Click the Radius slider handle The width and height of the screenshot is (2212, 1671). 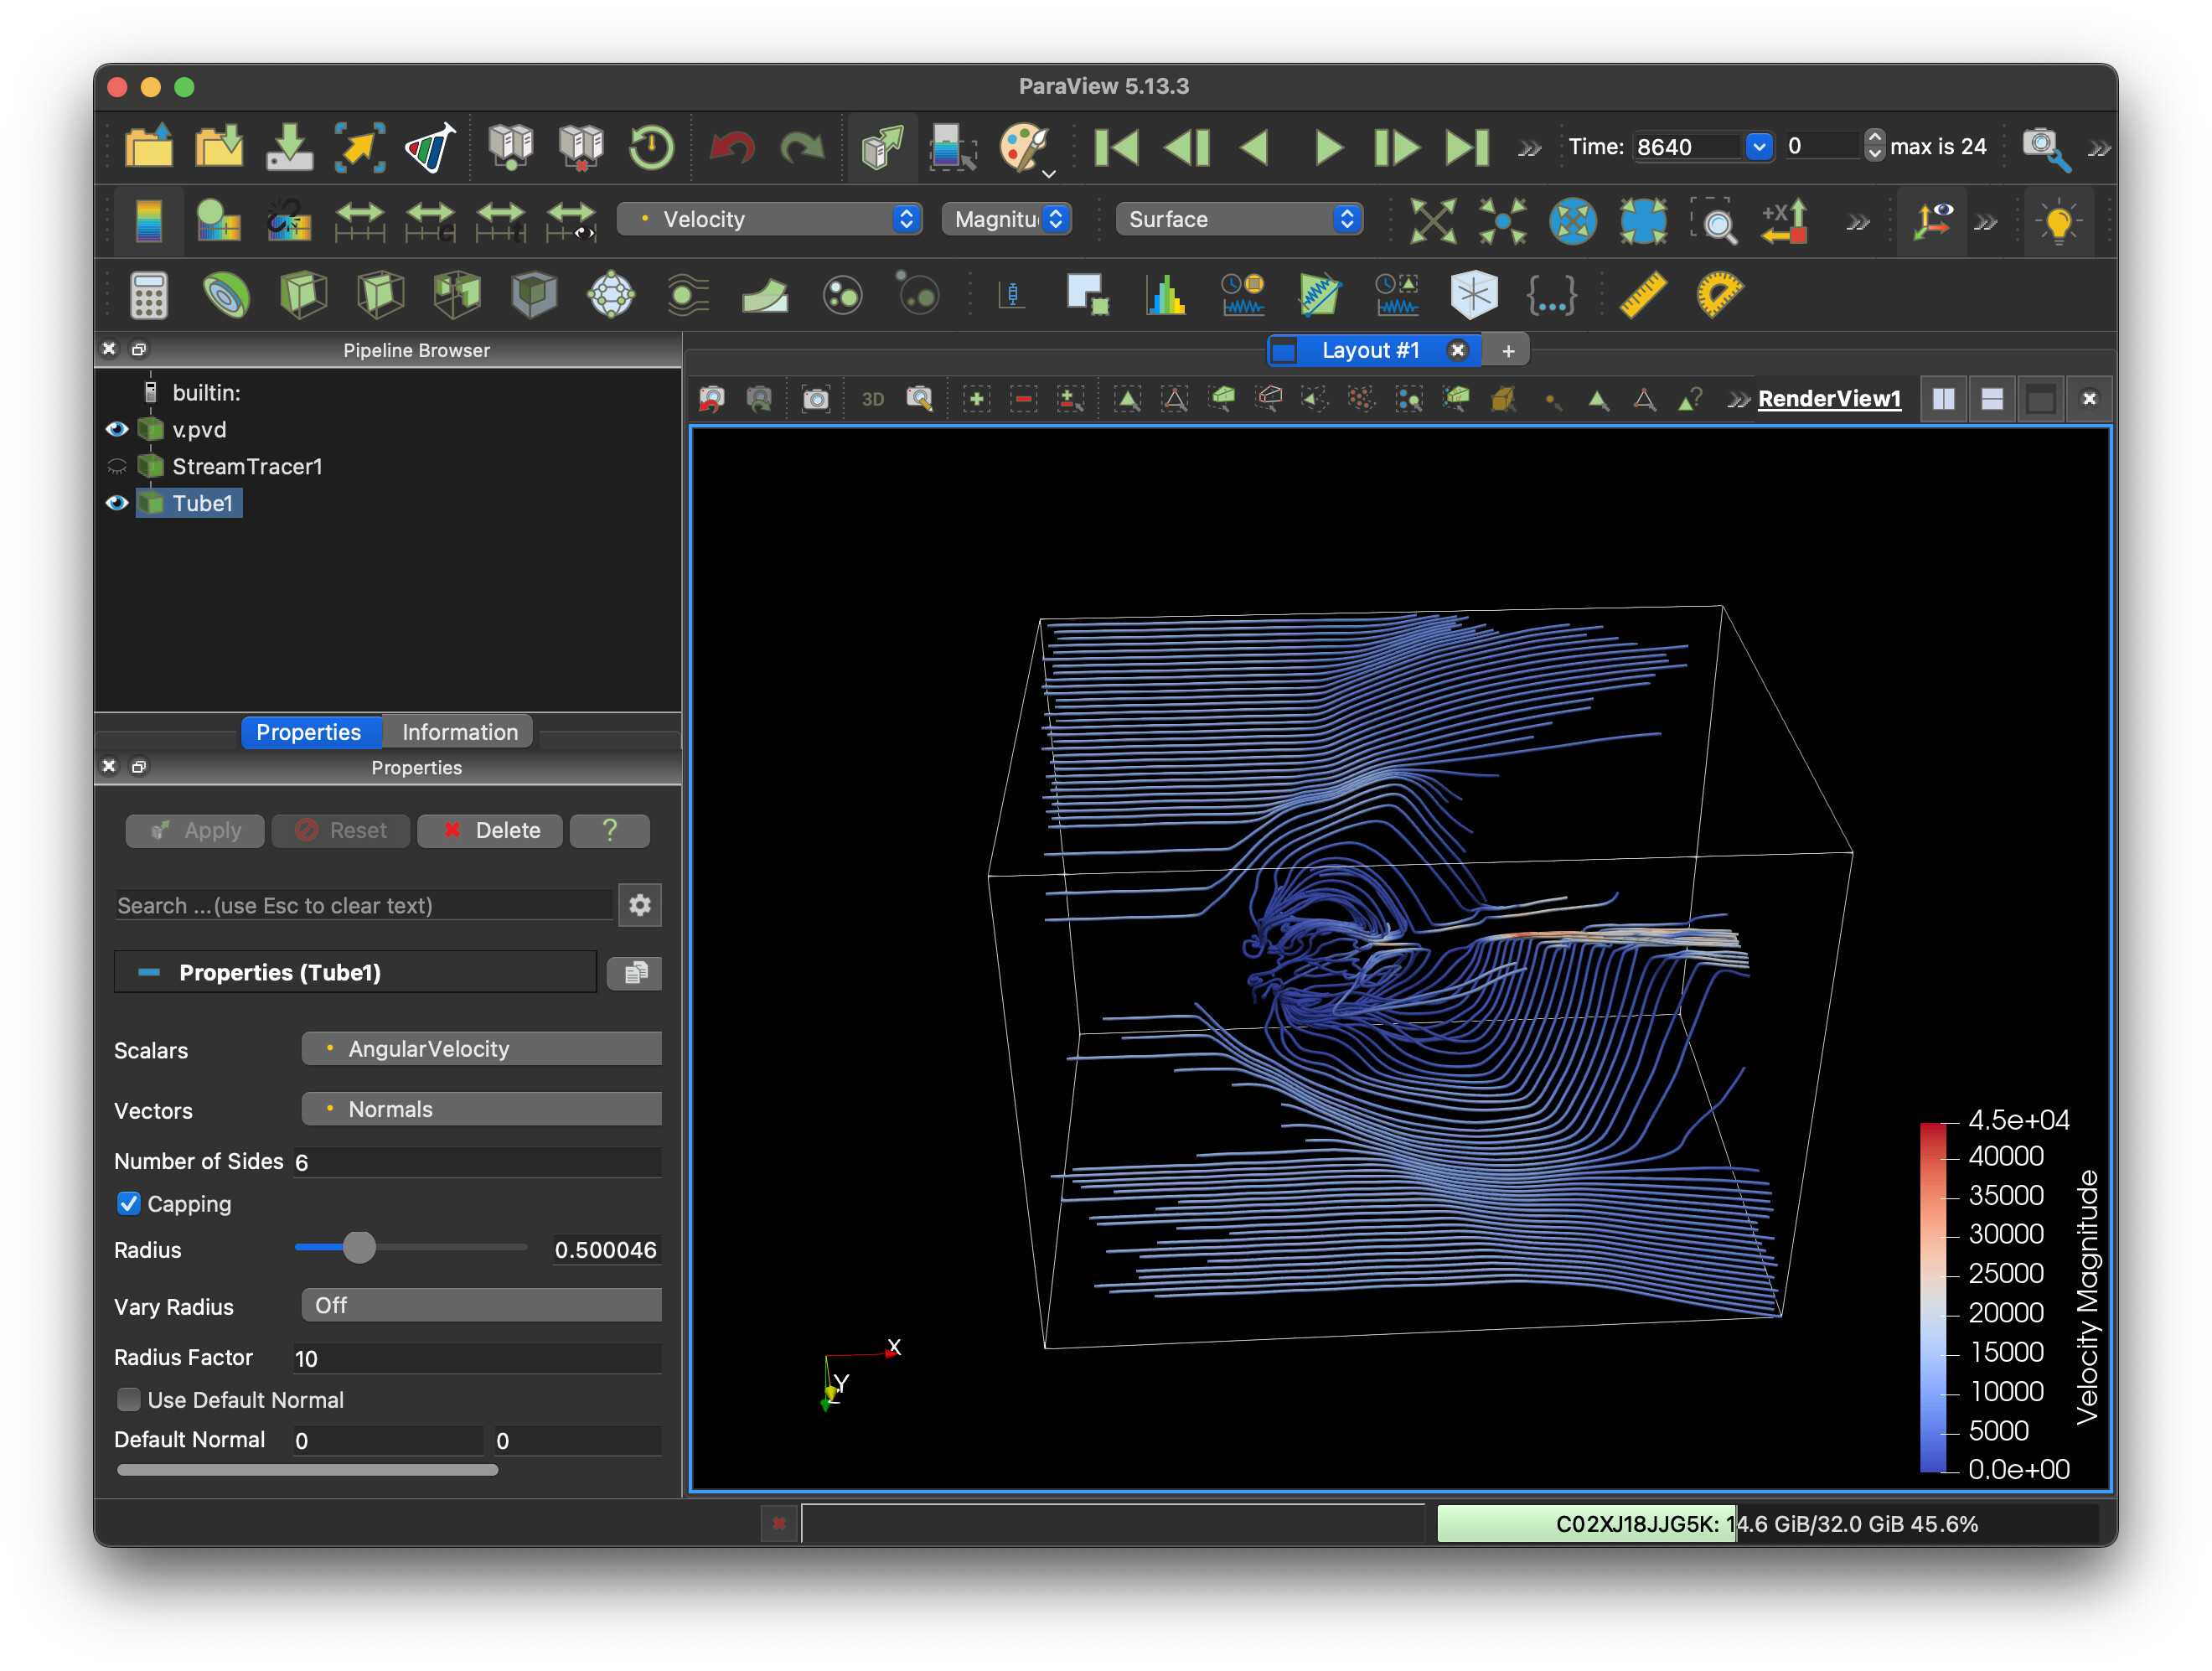[359, 1247]
